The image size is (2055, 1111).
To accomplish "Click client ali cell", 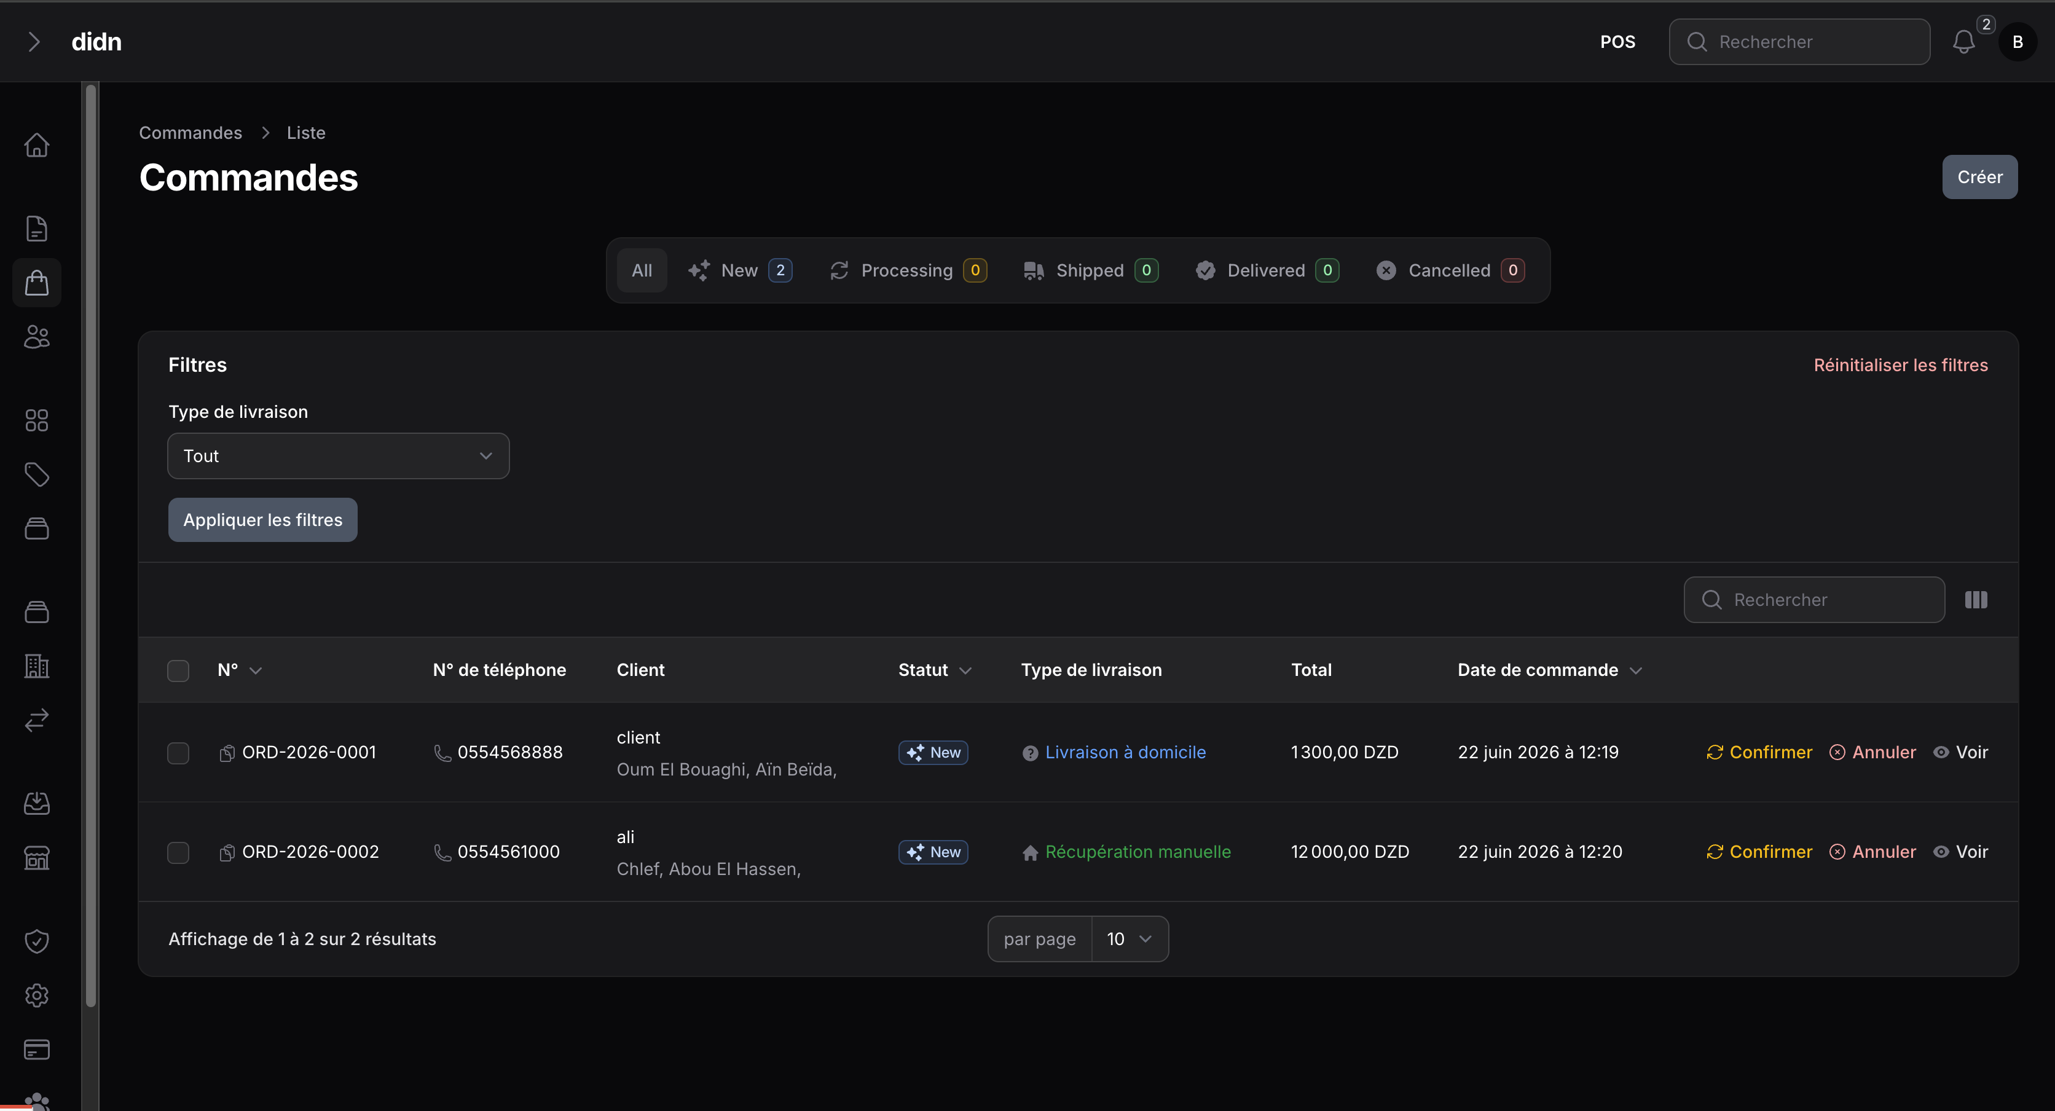I will point(626,838).
